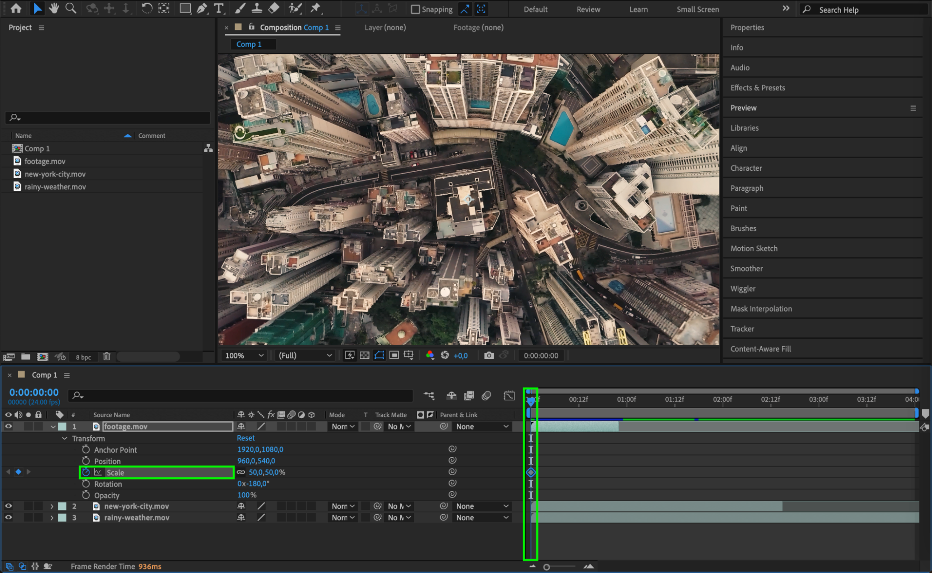This screenshot has width=932, height=573.
Task: Open the Effects & Presets panel
Action: coord(758,88)
